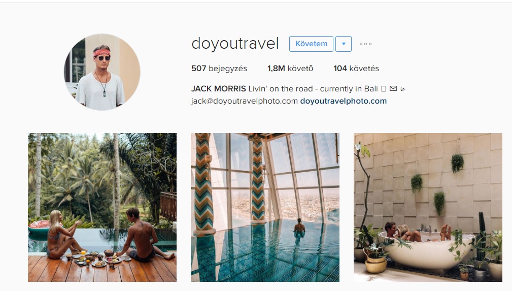Click the 1,8M follower number
The height and width of the screenshot is (291, 512).
[276, 69]
